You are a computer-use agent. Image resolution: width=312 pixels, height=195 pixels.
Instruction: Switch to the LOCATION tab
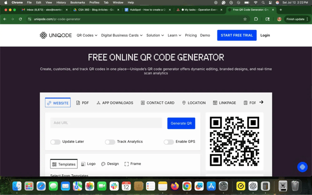(194, 103)
